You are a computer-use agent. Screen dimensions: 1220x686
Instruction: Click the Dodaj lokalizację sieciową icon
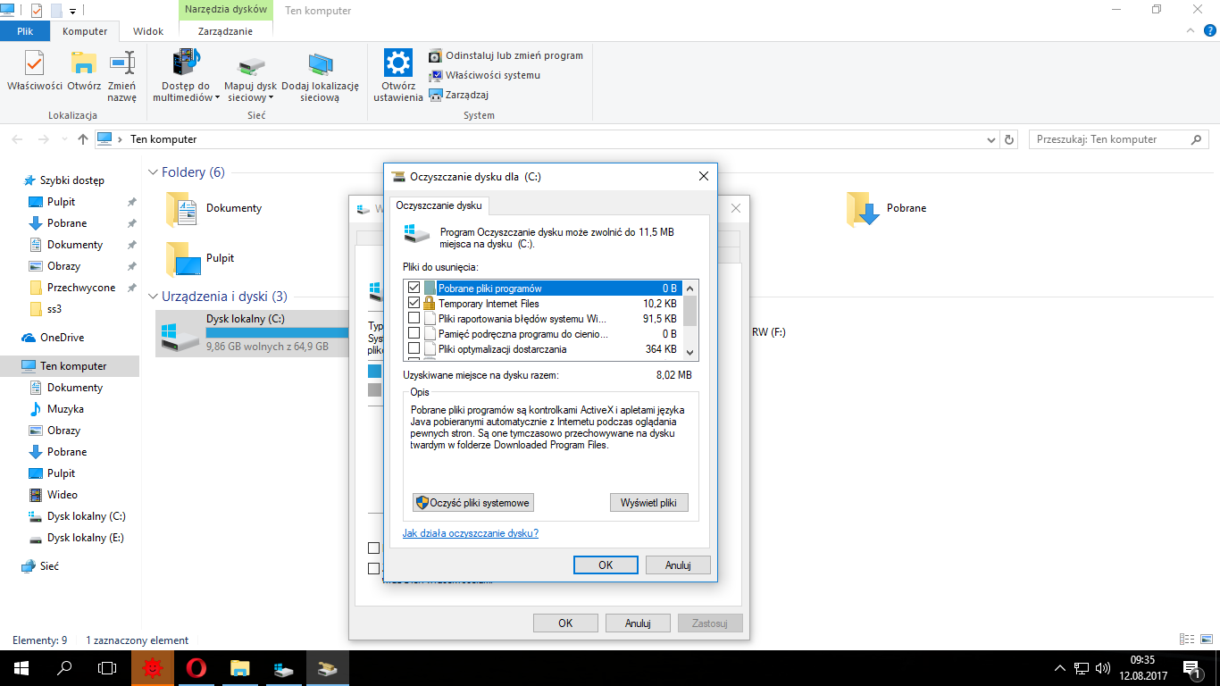[320, 77]
